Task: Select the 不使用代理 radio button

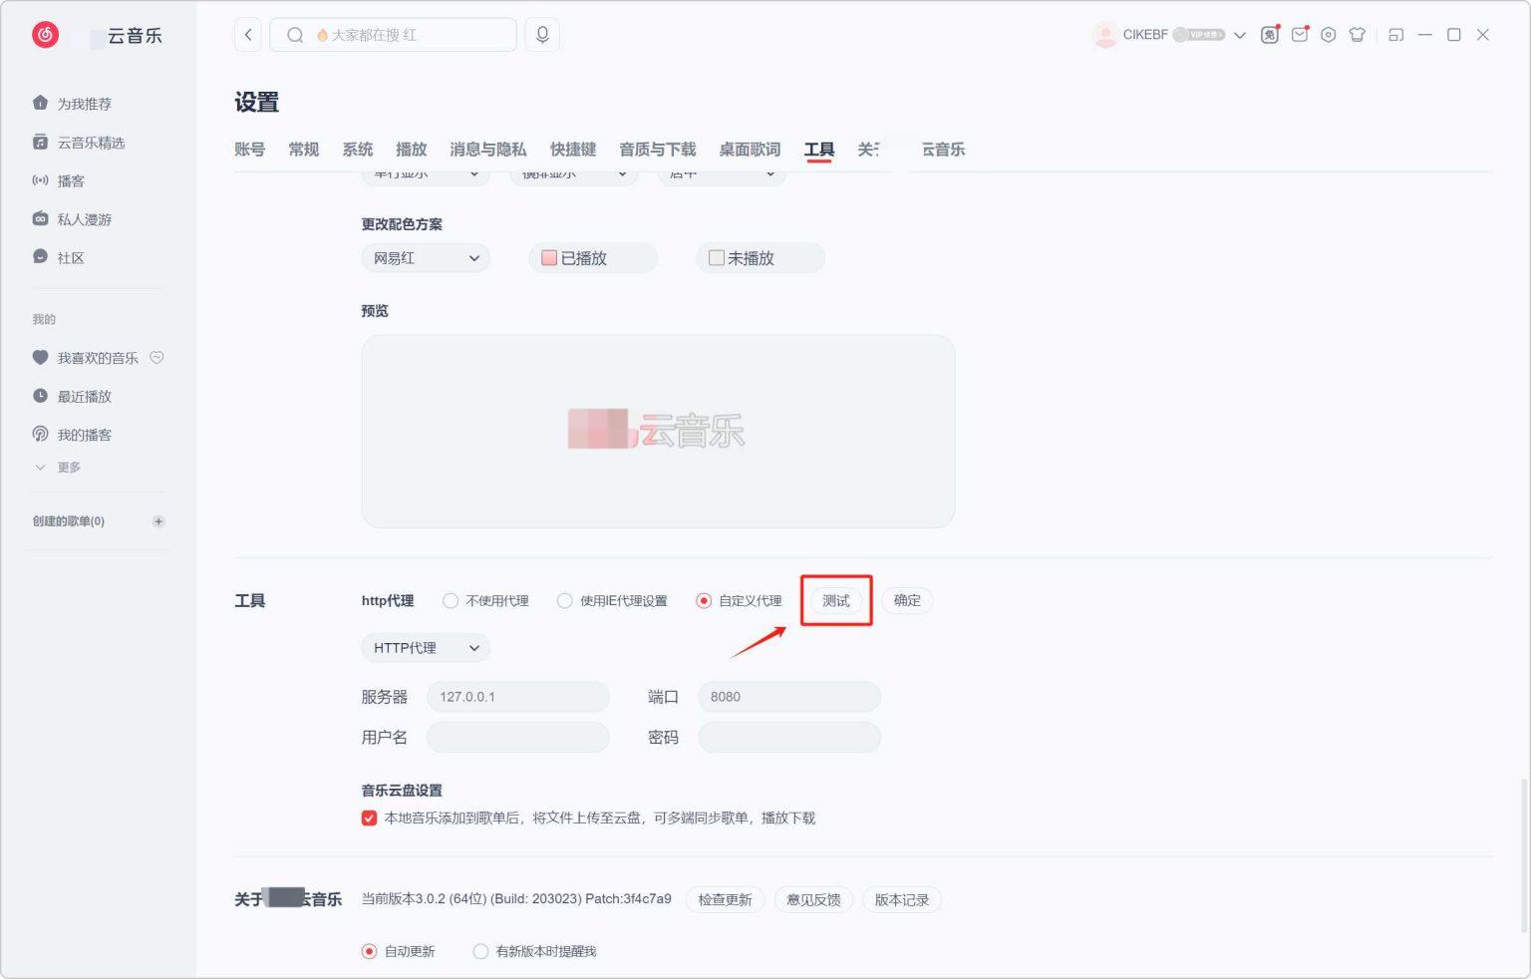Action: (x=451, y=601)
